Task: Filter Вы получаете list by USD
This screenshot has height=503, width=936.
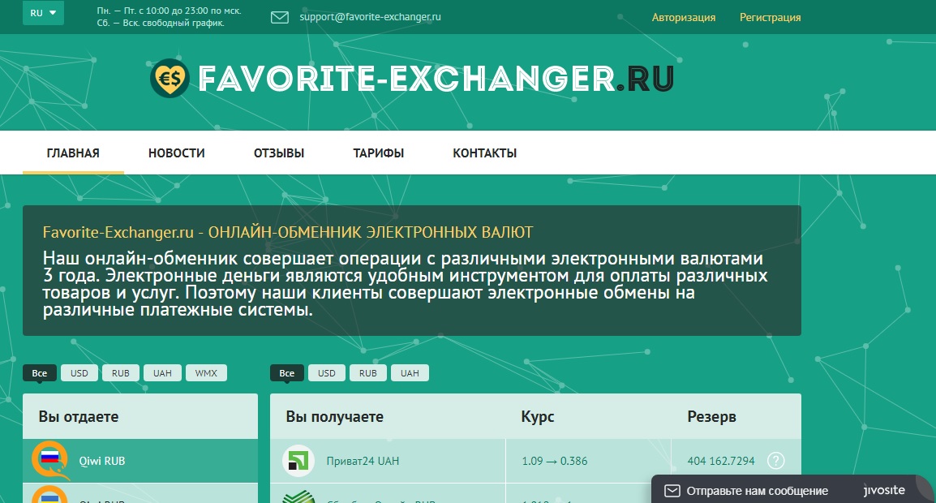Action: pos(327,372)
